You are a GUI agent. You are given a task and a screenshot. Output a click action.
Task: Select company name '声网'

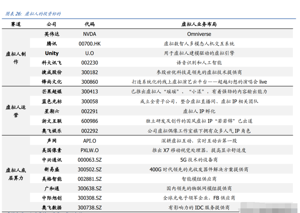pyautogui.click(x=51, y=141)
